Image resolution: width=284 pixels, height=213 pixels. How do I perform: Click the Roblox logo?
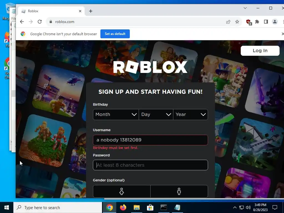pyautogui.click(x=150, y=67)
